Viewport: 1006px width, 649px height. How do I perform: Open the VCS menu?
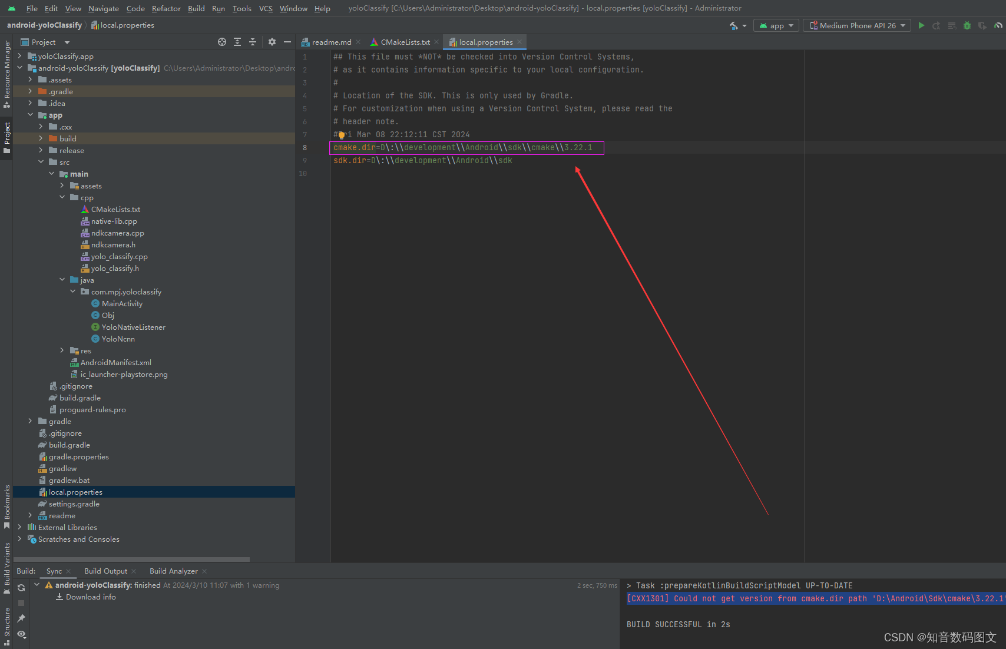[x=266, y=8]
